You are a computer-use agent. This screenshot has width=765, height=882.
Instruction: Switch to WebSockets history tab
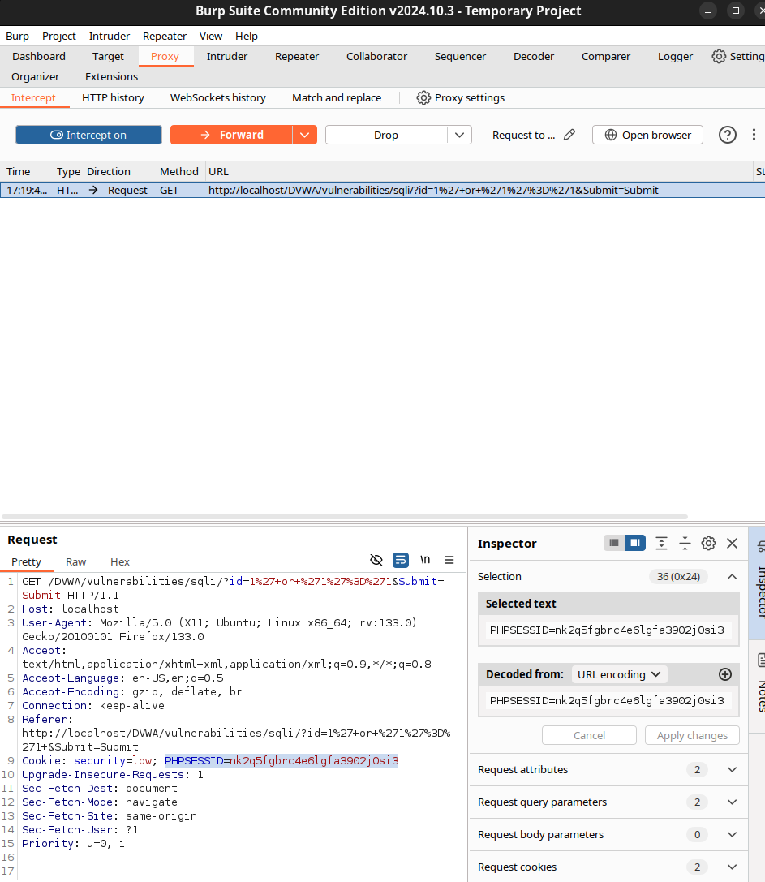218,98
